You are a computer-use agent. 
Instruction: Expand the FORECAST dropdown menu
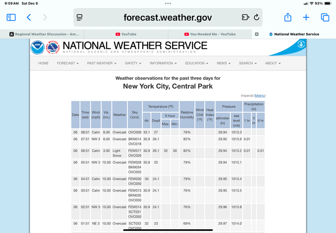[x=68, y=63]
